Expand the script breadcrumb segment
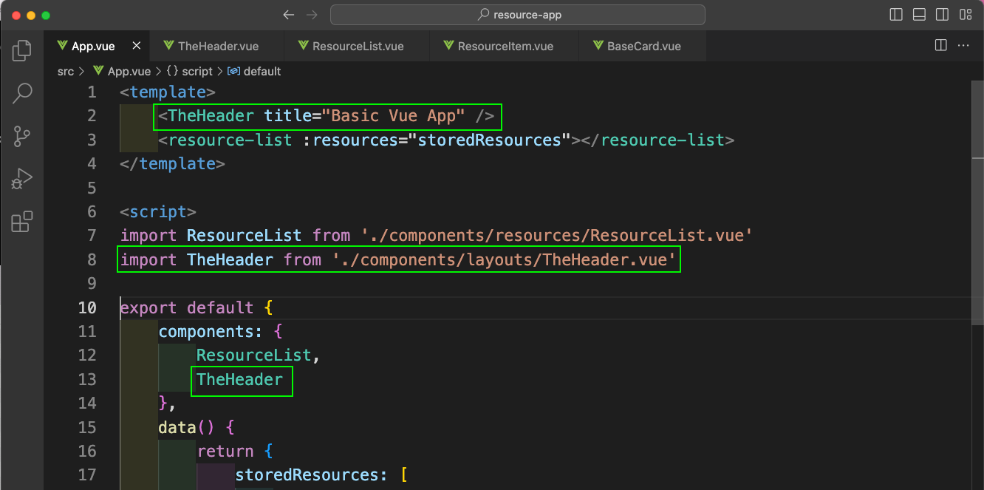The width and height of the screenshot is (984, 490). click(x=189, y=71)
